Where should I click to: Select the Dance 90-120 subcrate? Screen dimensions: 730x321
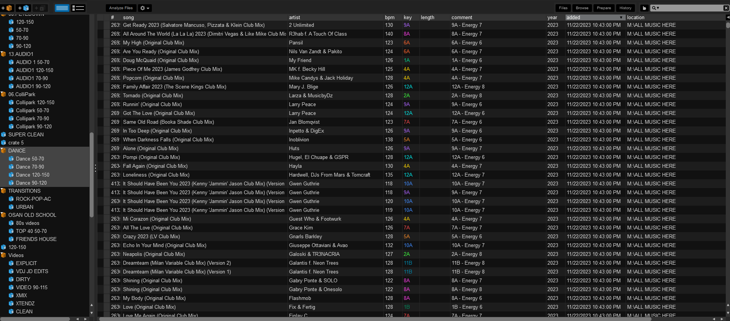[x=31, y=183]
